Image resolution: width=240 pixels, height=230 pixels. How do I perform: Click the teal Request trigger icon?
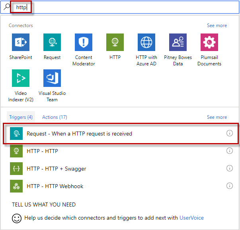pyautogui.click(x=16, y=134)
